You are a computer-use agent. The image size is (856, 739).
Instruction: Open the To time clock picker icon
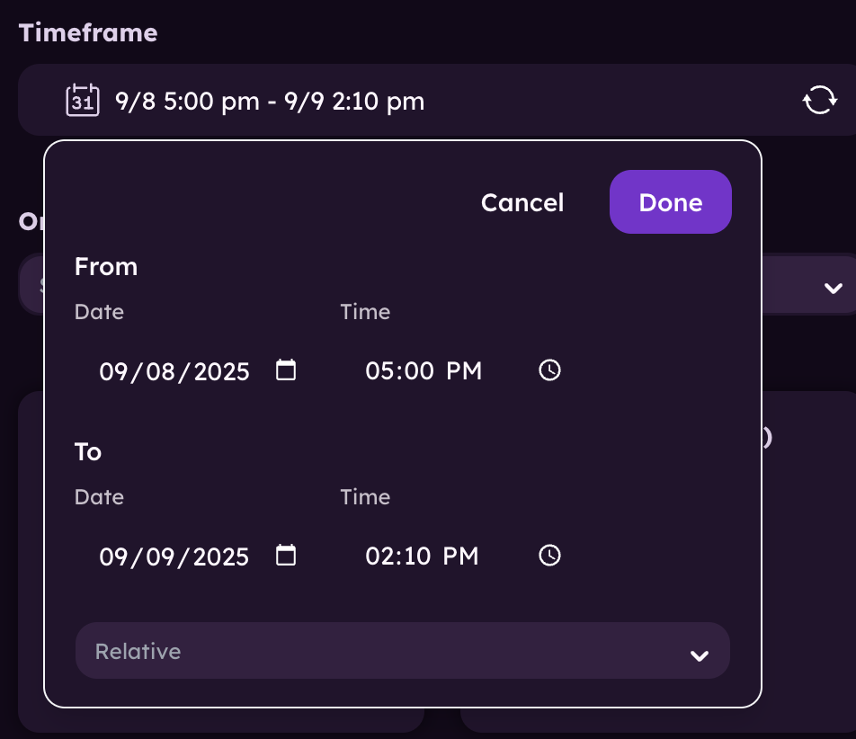[549, 556]
